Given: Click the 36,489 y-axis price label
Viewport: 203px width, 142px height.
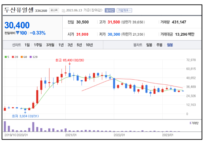Looking at the screenshot, I should (x=191, y=87).
